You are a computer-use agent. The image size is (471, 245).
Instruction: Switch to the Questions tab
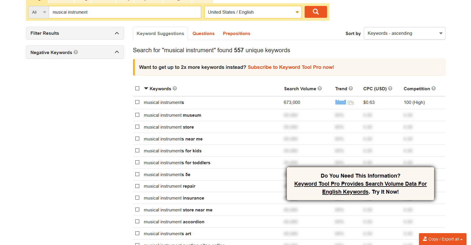tap(203, 34)
